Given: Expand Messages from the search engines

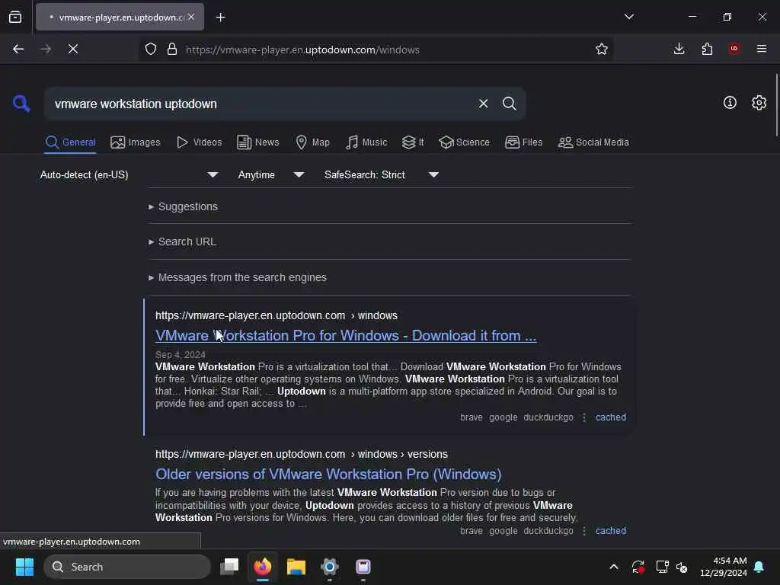Looking at the screenshot, I should pos(238,277).
